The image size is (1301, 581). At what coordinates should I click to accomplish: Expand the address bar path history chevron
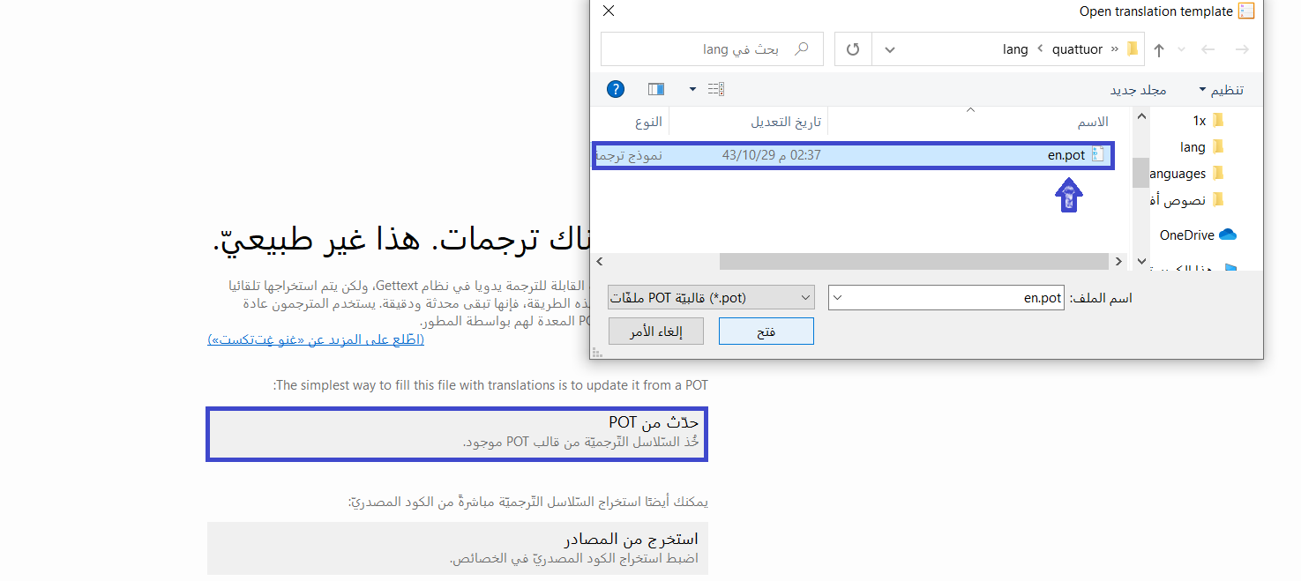click(889, 49)
